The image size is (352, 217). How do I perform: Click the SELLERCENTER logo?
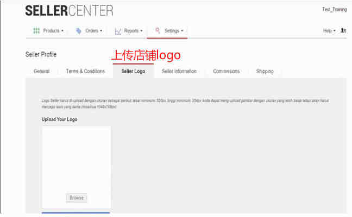[69, 10]
